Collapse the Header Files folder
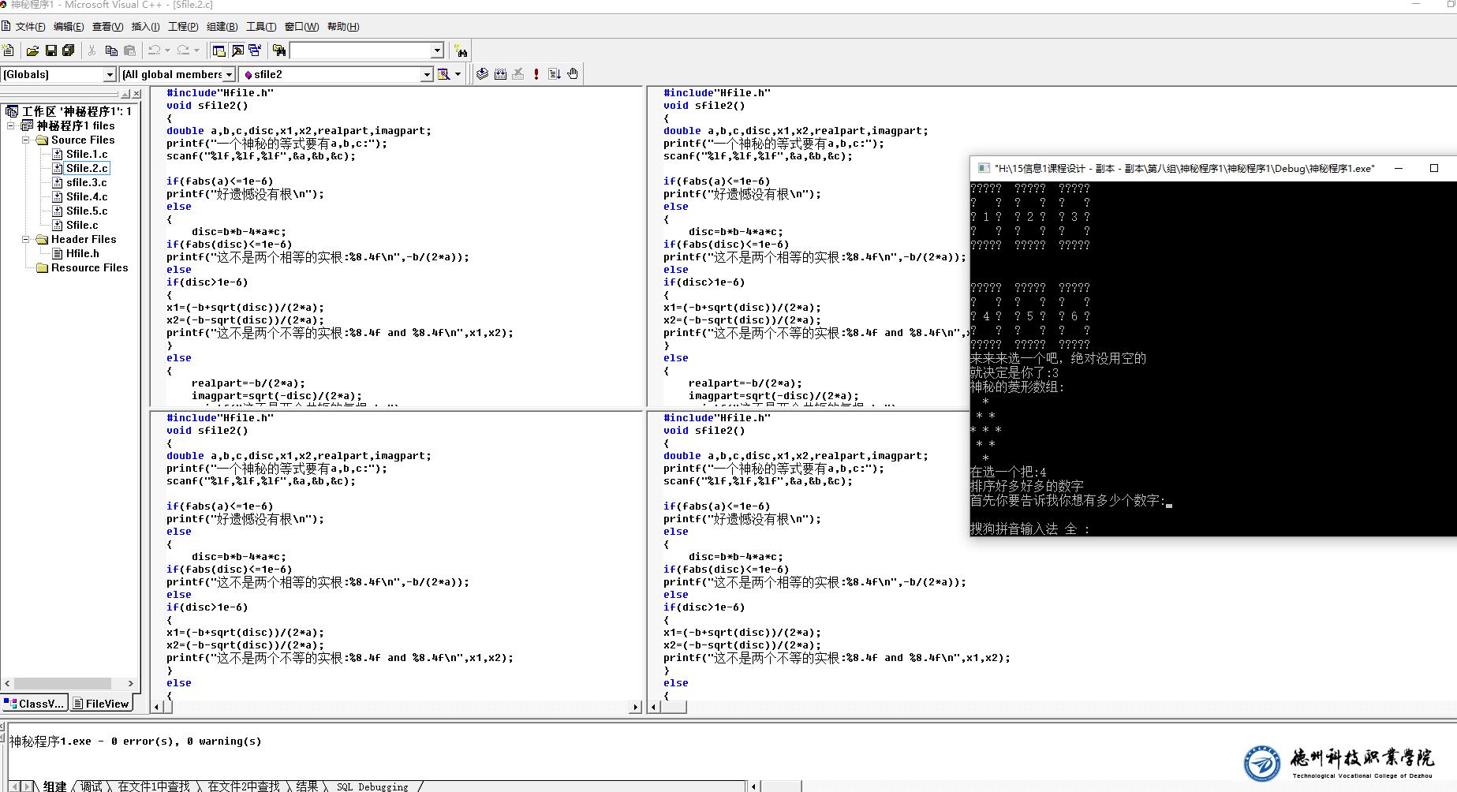This screenshot has width=1457, height=792. point(26,239)
